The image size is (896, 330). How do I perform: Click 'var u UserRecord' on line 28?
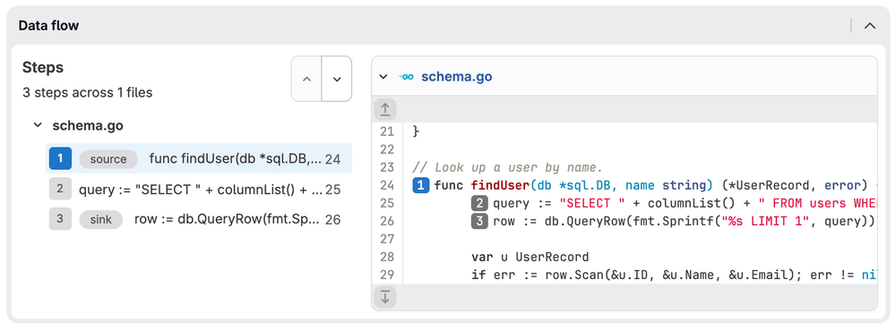coord(530,257)
